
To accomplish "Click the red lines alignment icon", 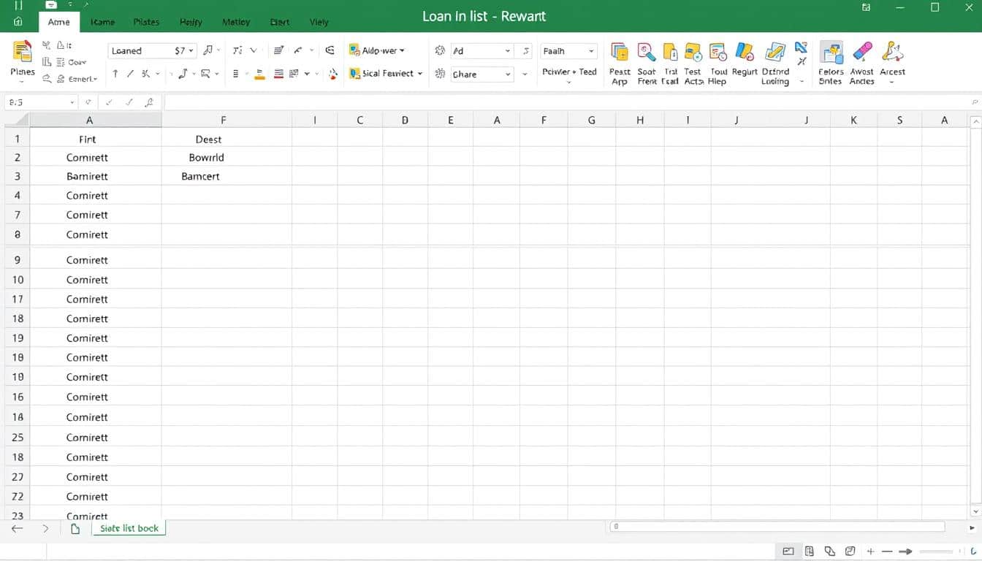I will (278, 74).
